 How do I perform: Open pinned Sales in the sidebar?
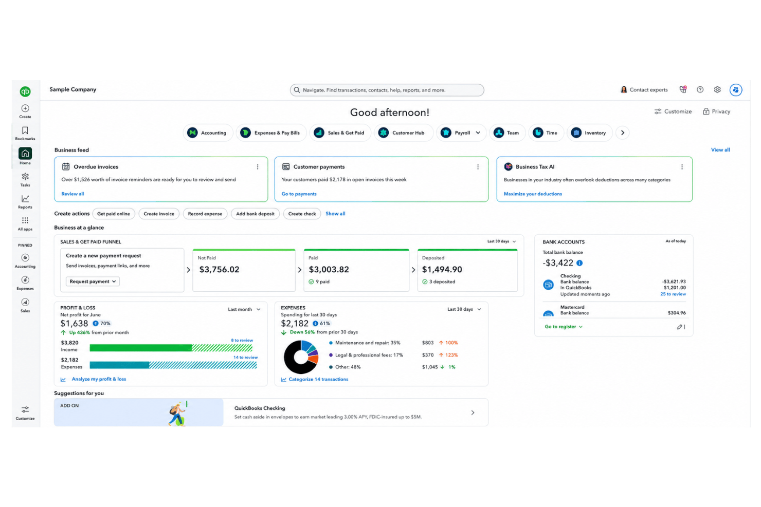click(x=25, y=305)
